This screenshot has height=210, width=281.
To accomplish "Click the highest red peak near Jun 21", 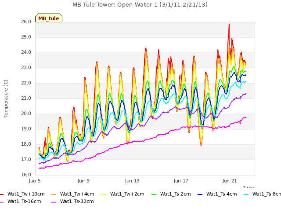I will coord(229,24).
